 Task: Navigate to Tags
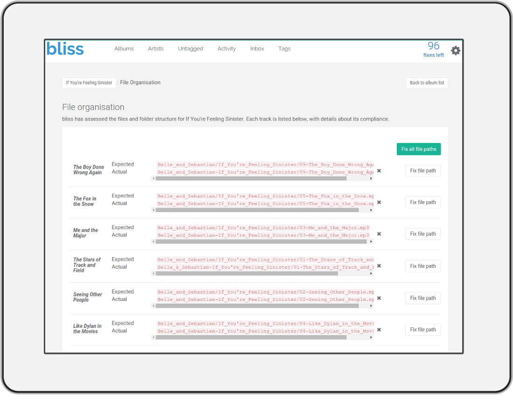[284, 49]
